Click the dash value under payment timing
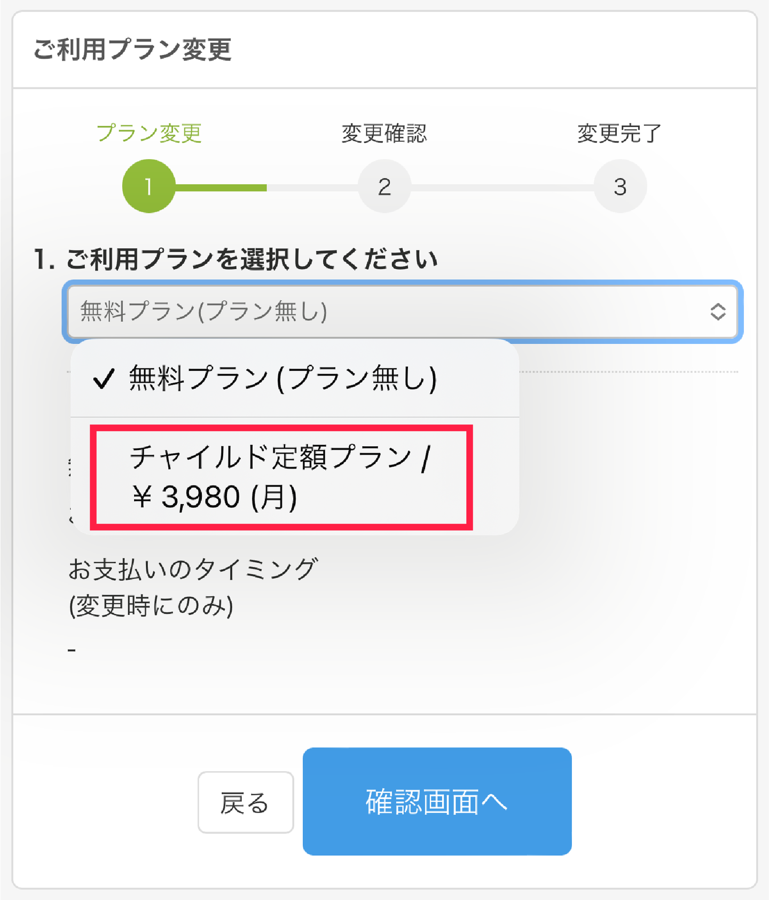This screenshot has height=900, width=769. coord(72,650)
